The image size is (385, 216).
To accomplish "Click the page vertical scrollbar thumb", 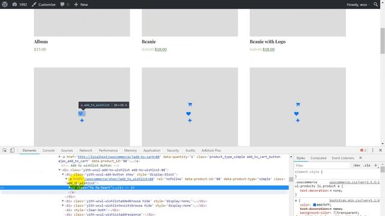I will click(383, 41).
